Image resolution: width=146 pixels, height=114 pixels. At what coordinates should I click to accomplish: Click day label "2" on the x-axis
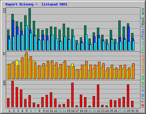point(14,111)
